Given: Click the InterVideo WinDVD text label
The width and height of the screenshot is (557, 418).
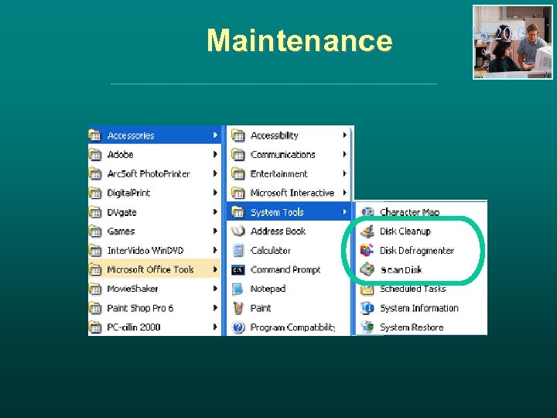Looking at the screenshot, I should (x=145, y=251).
